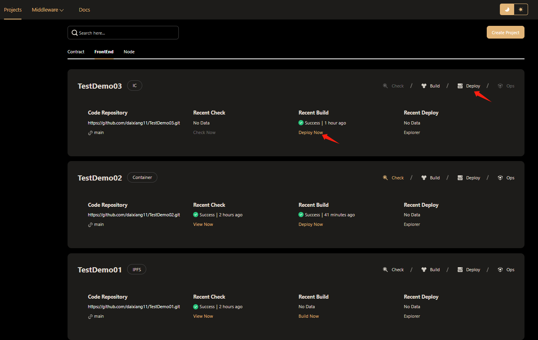Switch to dark mode moon icon
Viewport: 538px width, 340px height.
pyautogui.click(x=507, y=9)
